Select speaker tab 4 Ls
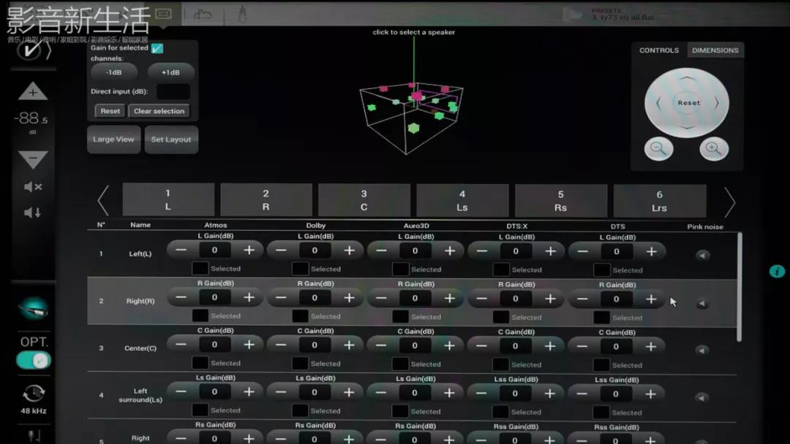This screenshot has width=790, height=444. 462,201
